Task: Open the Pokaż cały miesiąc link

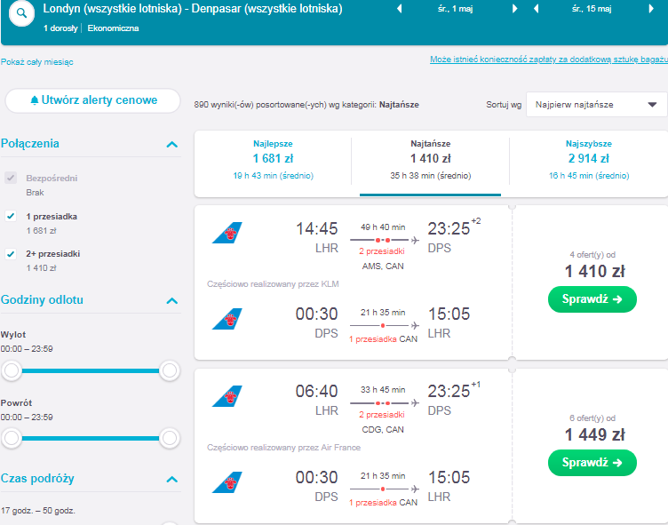Action: click(37, 62)
